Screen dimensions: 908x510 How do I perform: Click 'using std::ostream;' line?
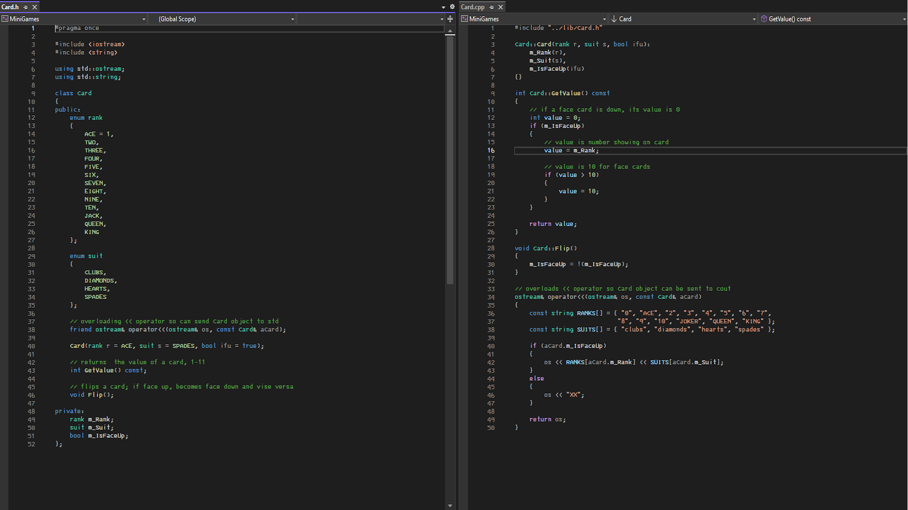click(x=90, y=69)
